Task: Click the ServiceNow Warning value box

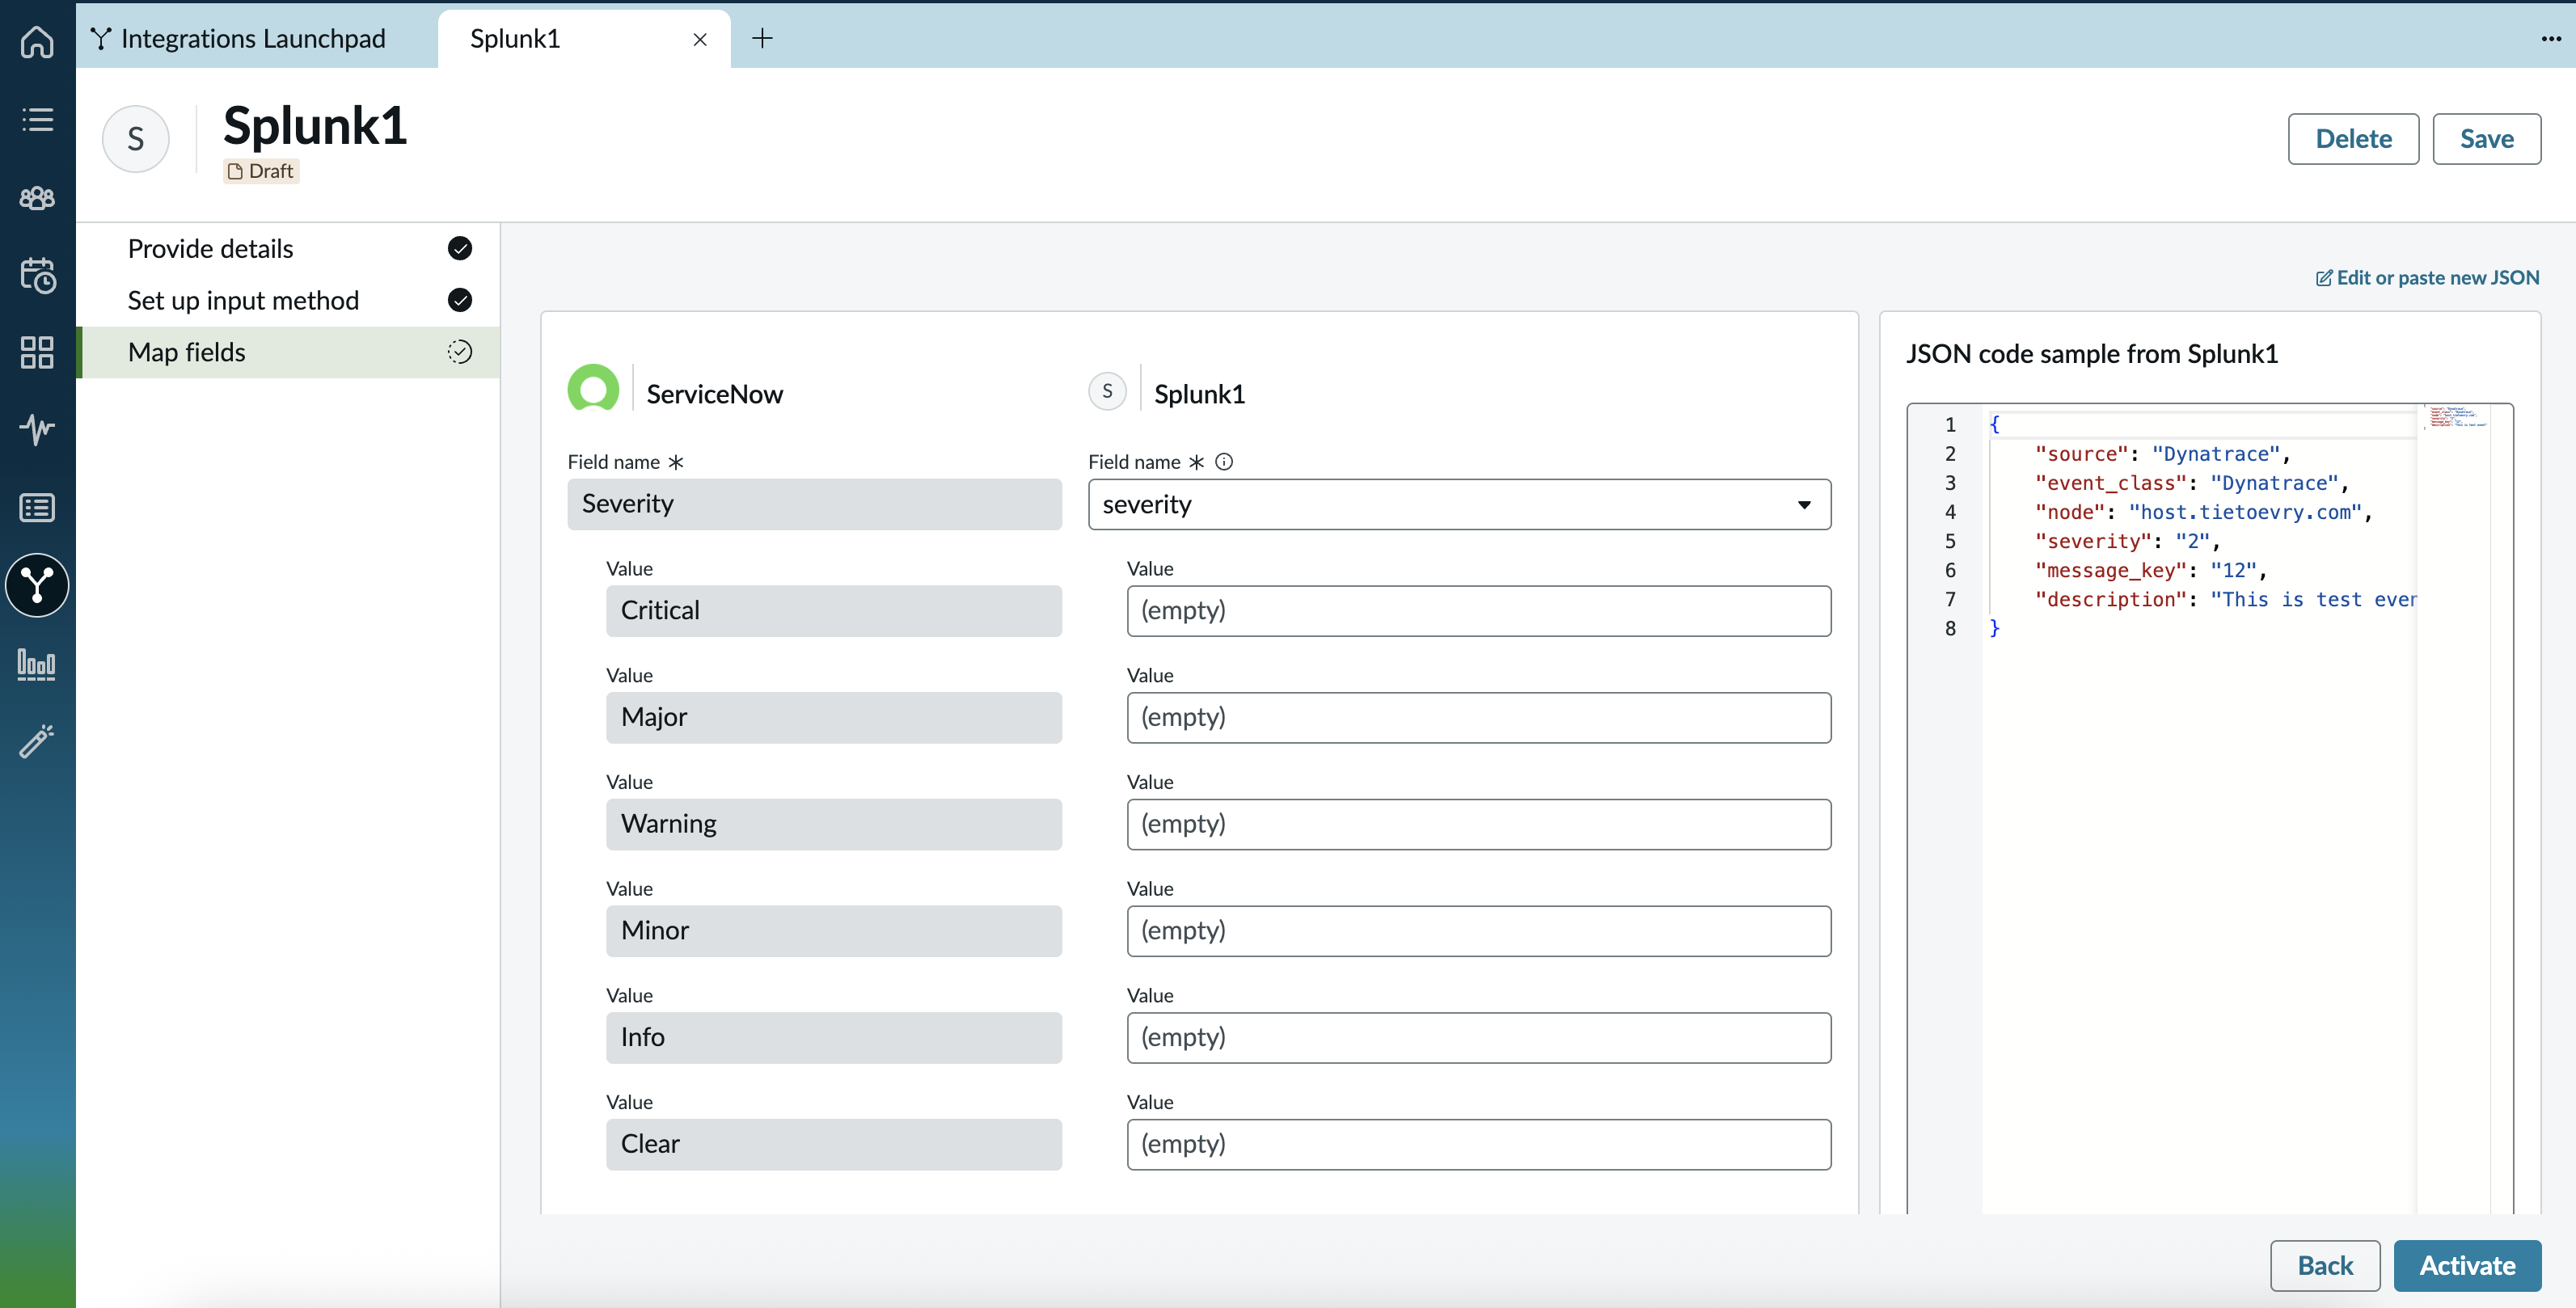Action: pos(833,824)
